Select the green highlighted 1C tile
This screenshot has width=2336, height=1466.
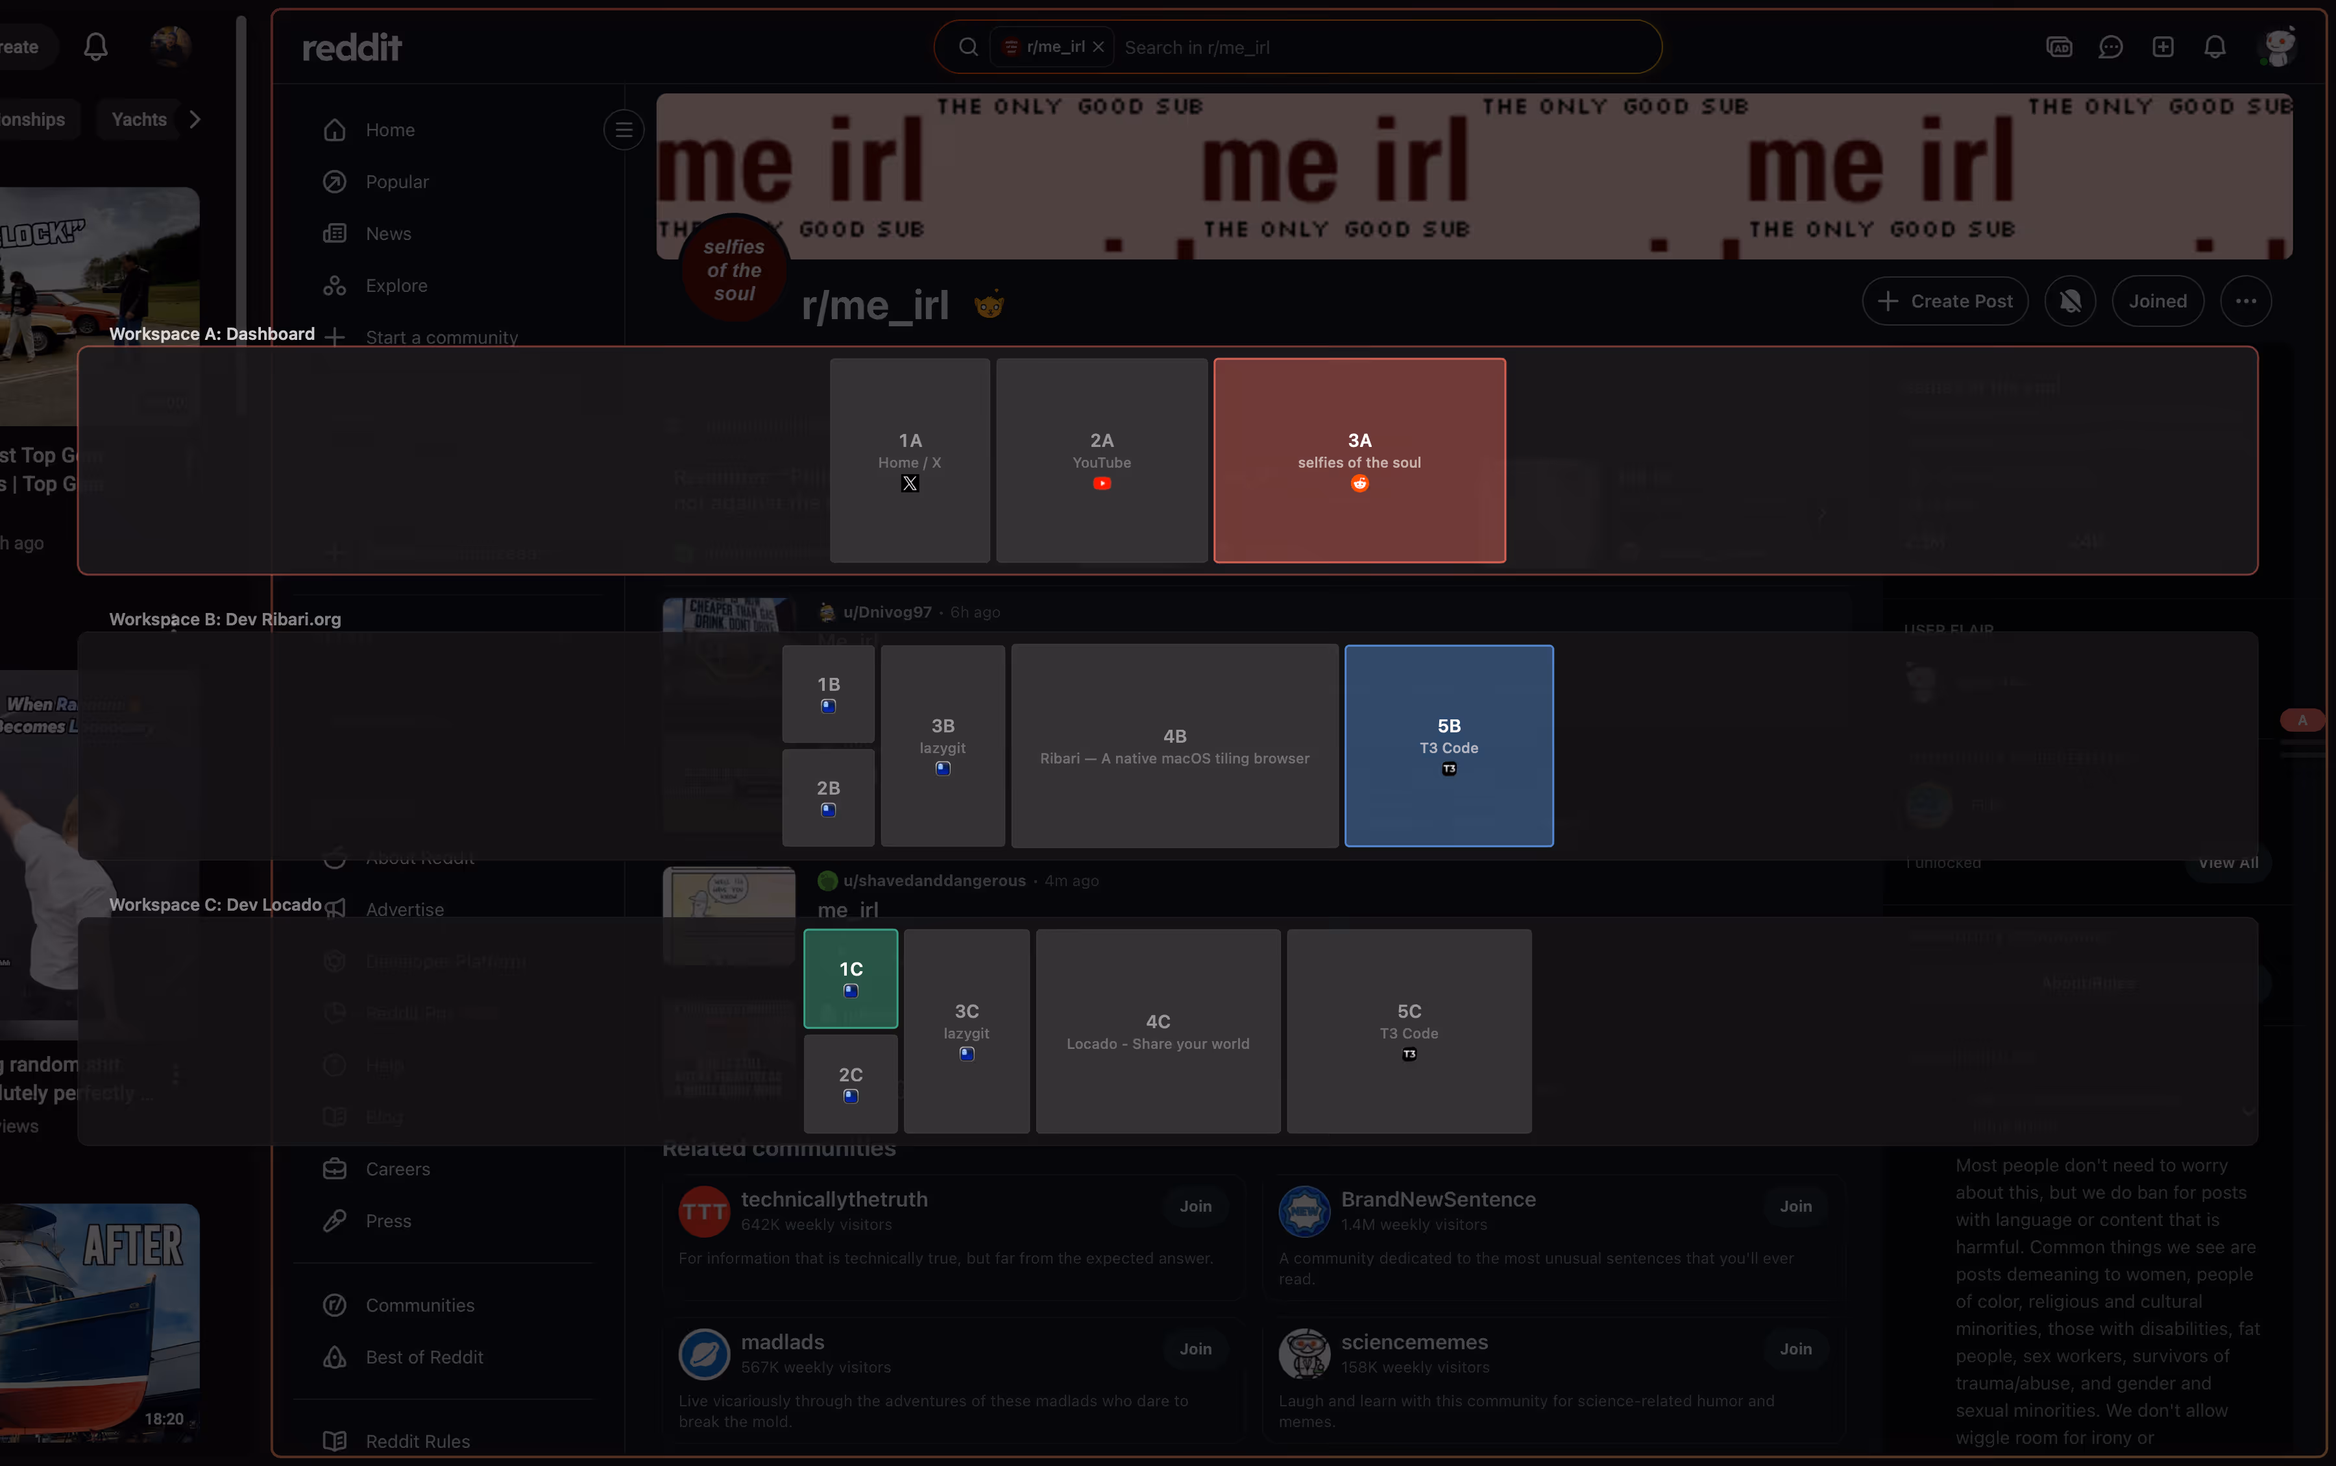849,978
